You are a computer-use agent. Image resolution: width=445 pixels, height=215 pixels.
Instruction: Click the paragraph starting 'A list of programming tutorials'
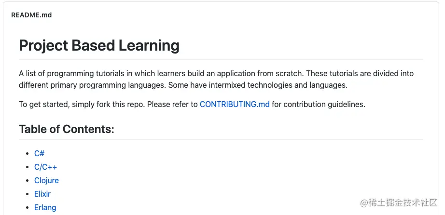216,80
